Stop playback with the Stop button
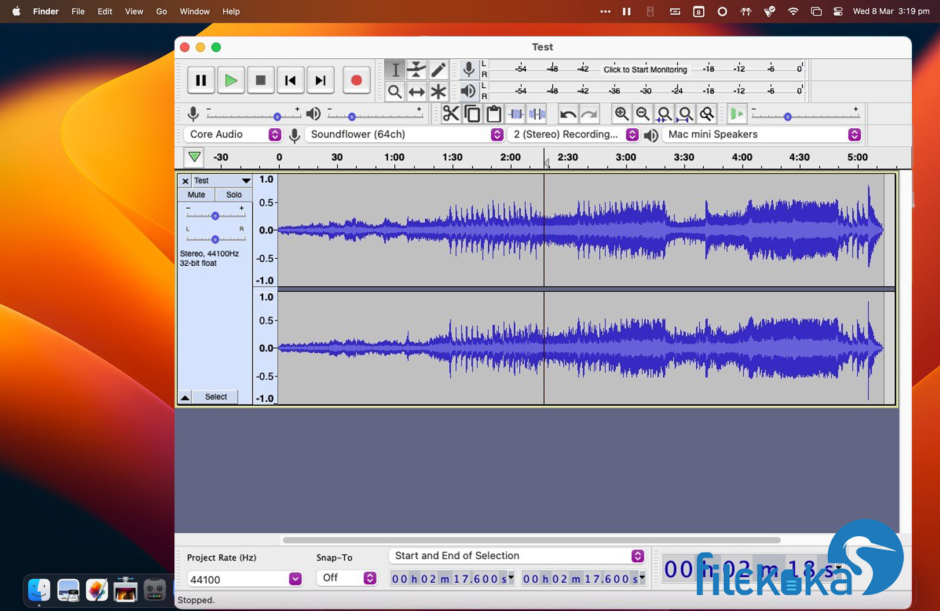 point(261,81)
